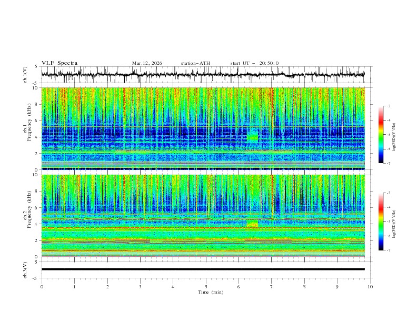Click time axis tick label '0'
This screenshot has width=417, height=322.
click(42, 287)
